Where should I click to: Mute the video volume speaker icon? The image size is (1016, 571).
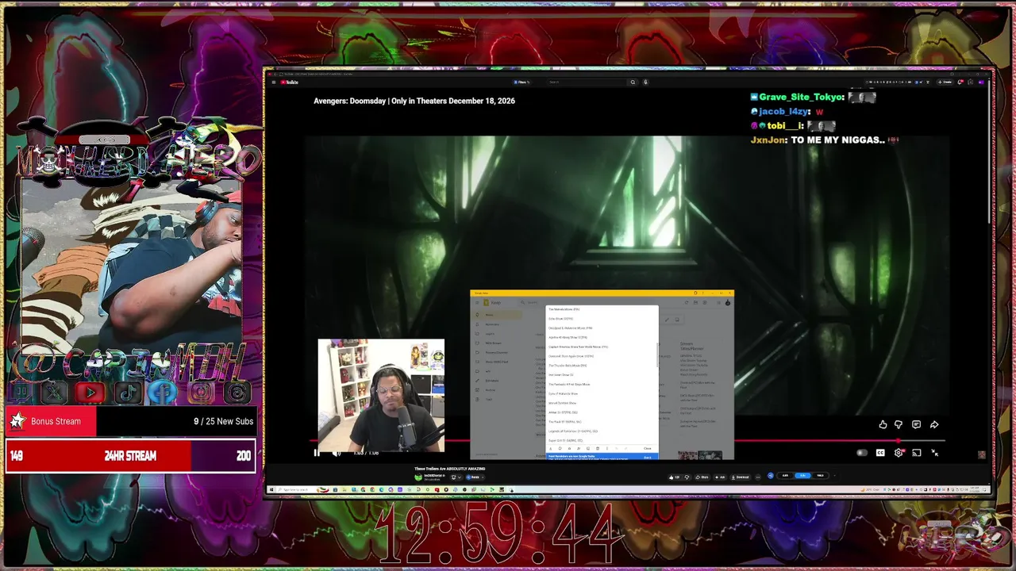click(x=336, y=453)
